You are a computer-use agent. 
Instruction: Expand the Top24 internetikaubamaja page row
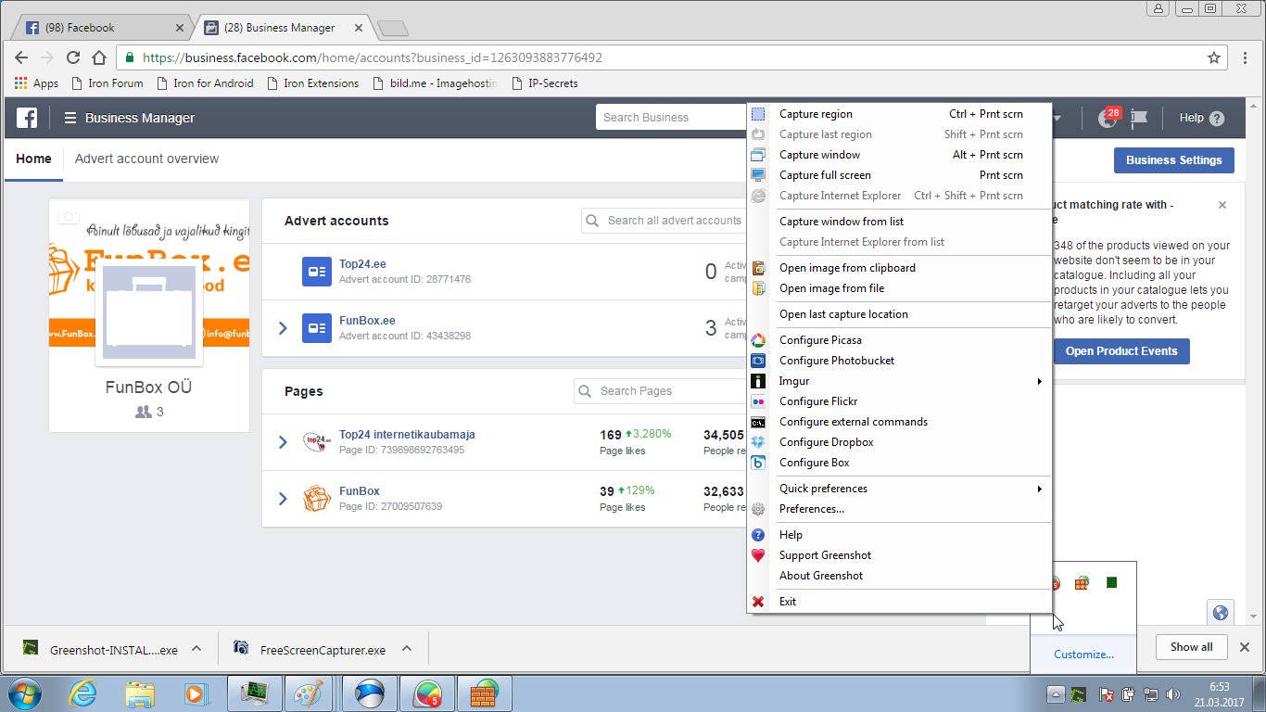click(284, 442)
